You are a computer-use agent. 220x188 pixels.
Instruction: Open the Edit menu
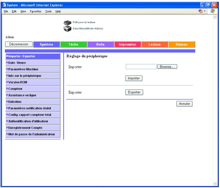coord(14,11)
